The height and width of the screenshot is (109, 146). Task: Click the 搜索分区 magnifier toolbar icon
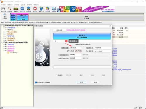coord(10,9)
